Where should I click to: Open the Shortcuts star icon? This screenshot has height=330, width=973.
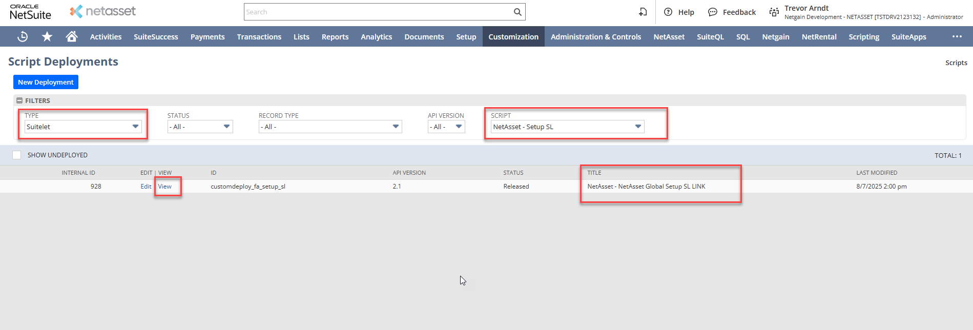(x=47, y=36)
